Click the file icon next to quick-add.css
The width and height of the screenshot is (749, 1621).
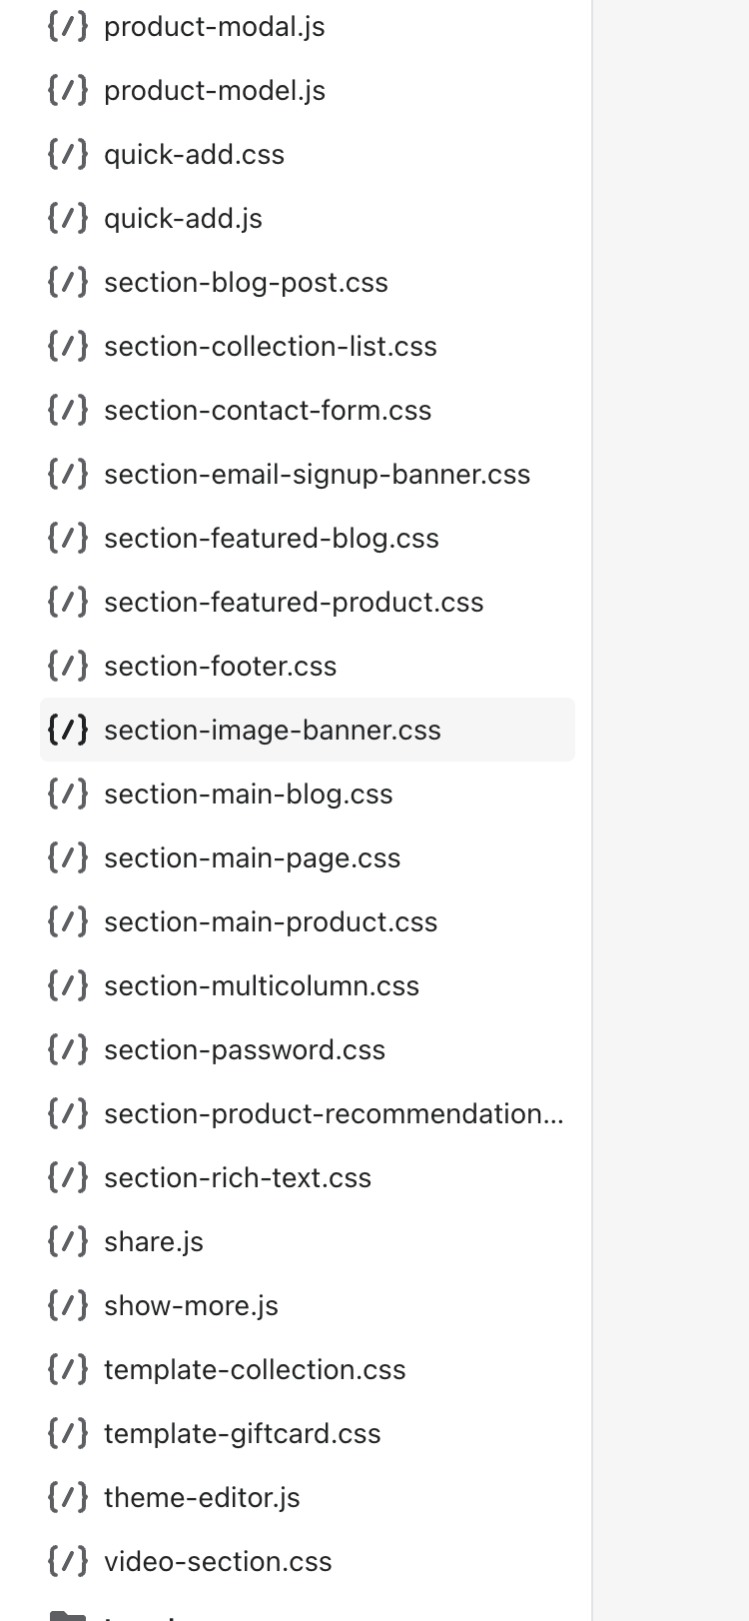68,155
